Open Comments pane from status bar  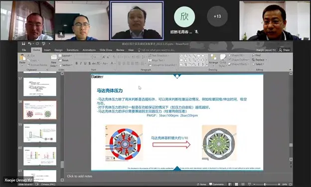(216, 184)
